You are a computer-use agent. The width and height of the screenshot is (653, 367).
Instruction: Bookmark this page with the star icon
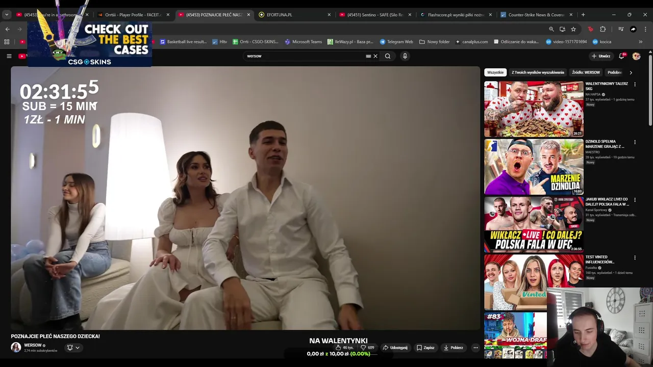(x=573, y=29)
